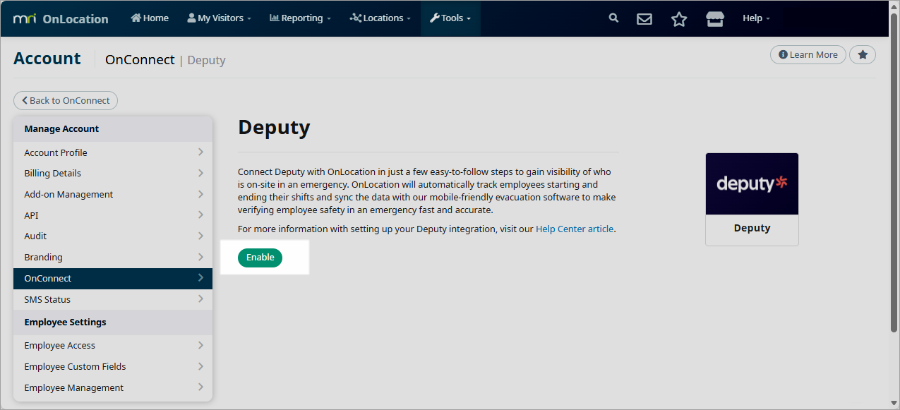Screen dimensions: 900x410
Task: Click the Deputy logo tile
Action: (752, 199)
